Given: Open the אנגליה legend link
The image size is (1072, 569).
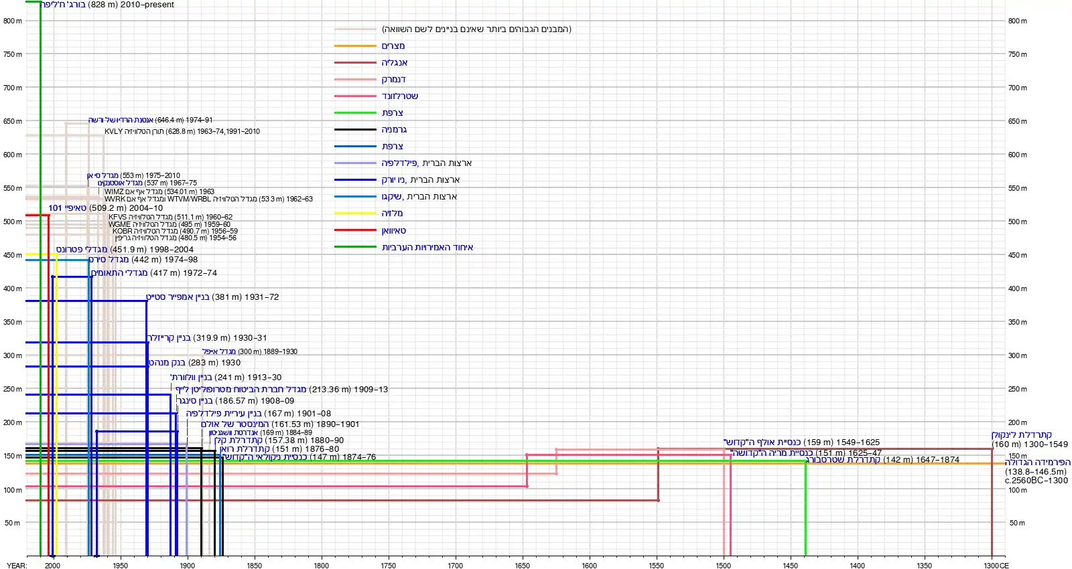Looking at the screenshot, I should tap(395, 62).
